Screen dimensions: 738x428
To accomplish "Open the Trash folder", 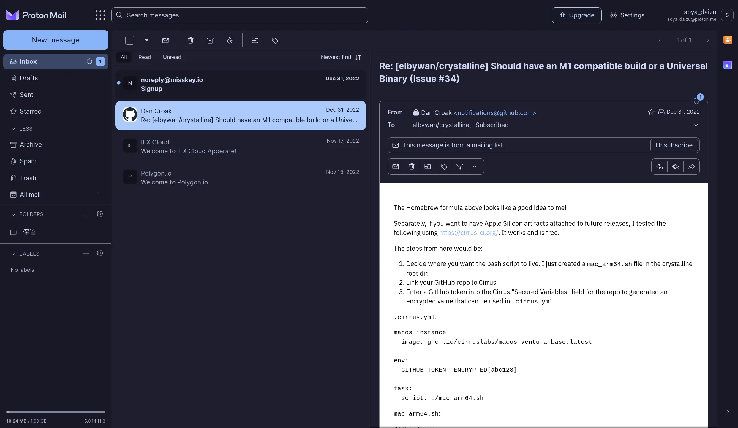I will (56, 178).
